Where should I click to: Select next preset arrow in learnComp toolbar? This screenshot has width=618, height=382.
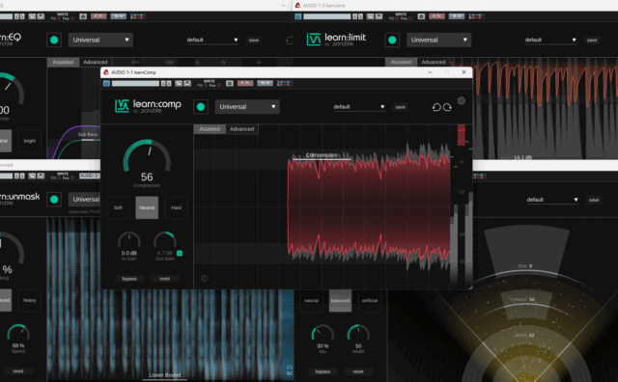click(x=169, y=84)
